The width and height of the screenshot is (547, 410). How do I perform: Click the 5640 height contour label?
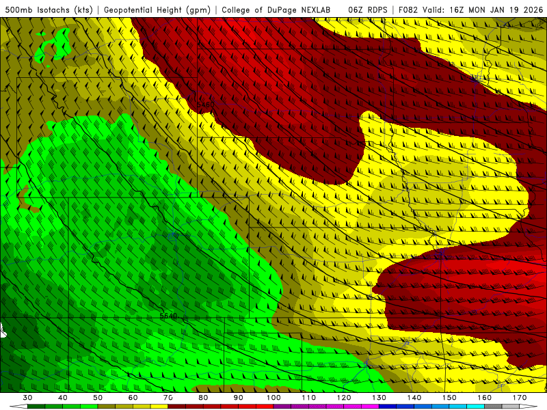coord(168,316)
